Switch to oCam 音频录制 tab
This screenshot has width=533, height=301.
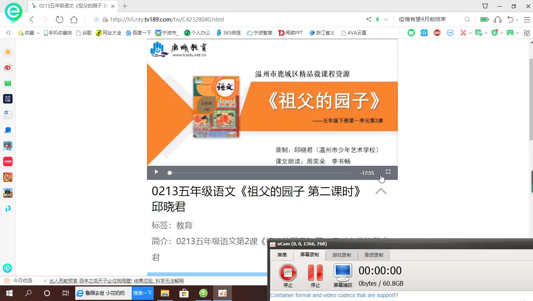click(x=374, y=255)
